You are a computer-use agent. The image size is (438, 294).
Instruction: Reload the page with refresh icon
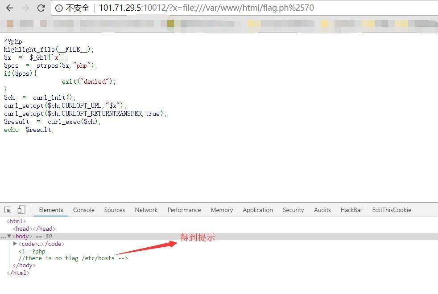click(41, 8)
